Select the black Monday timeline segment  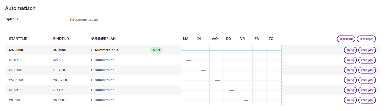(189, 60)
